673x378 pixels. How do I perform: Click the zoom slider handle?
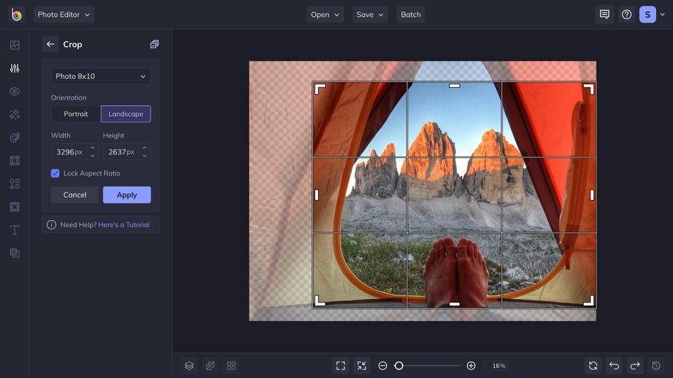click(x=399, y=366)
